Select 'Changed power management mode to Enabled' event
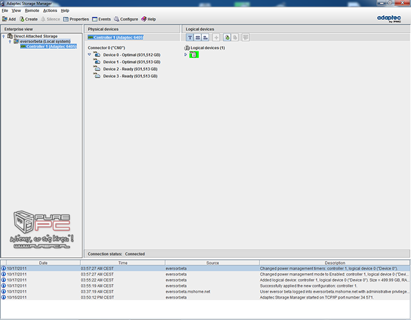411x320 pixels. [x=205, y=274]
